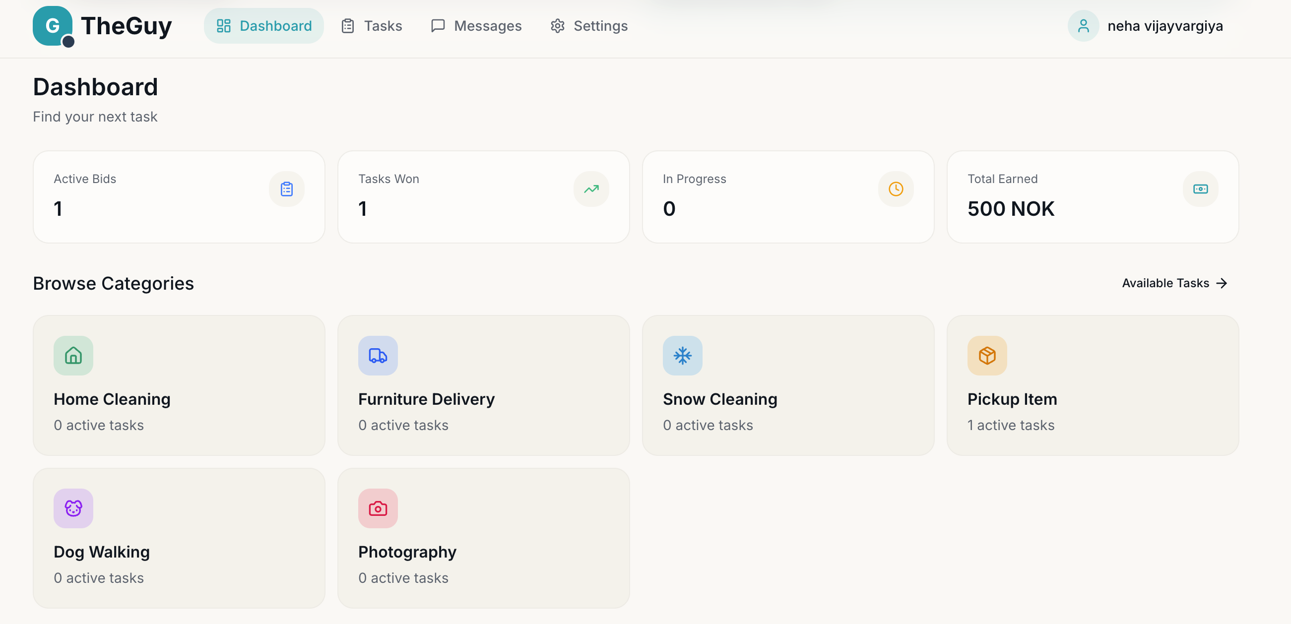Click the Photography camera icon
The image size is (1291, 624).
pyautogui.click(x=378, y=508)
